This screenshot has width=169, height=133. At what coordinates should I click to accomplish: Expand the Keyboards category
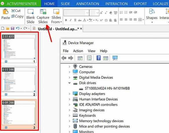coord(69,116)
